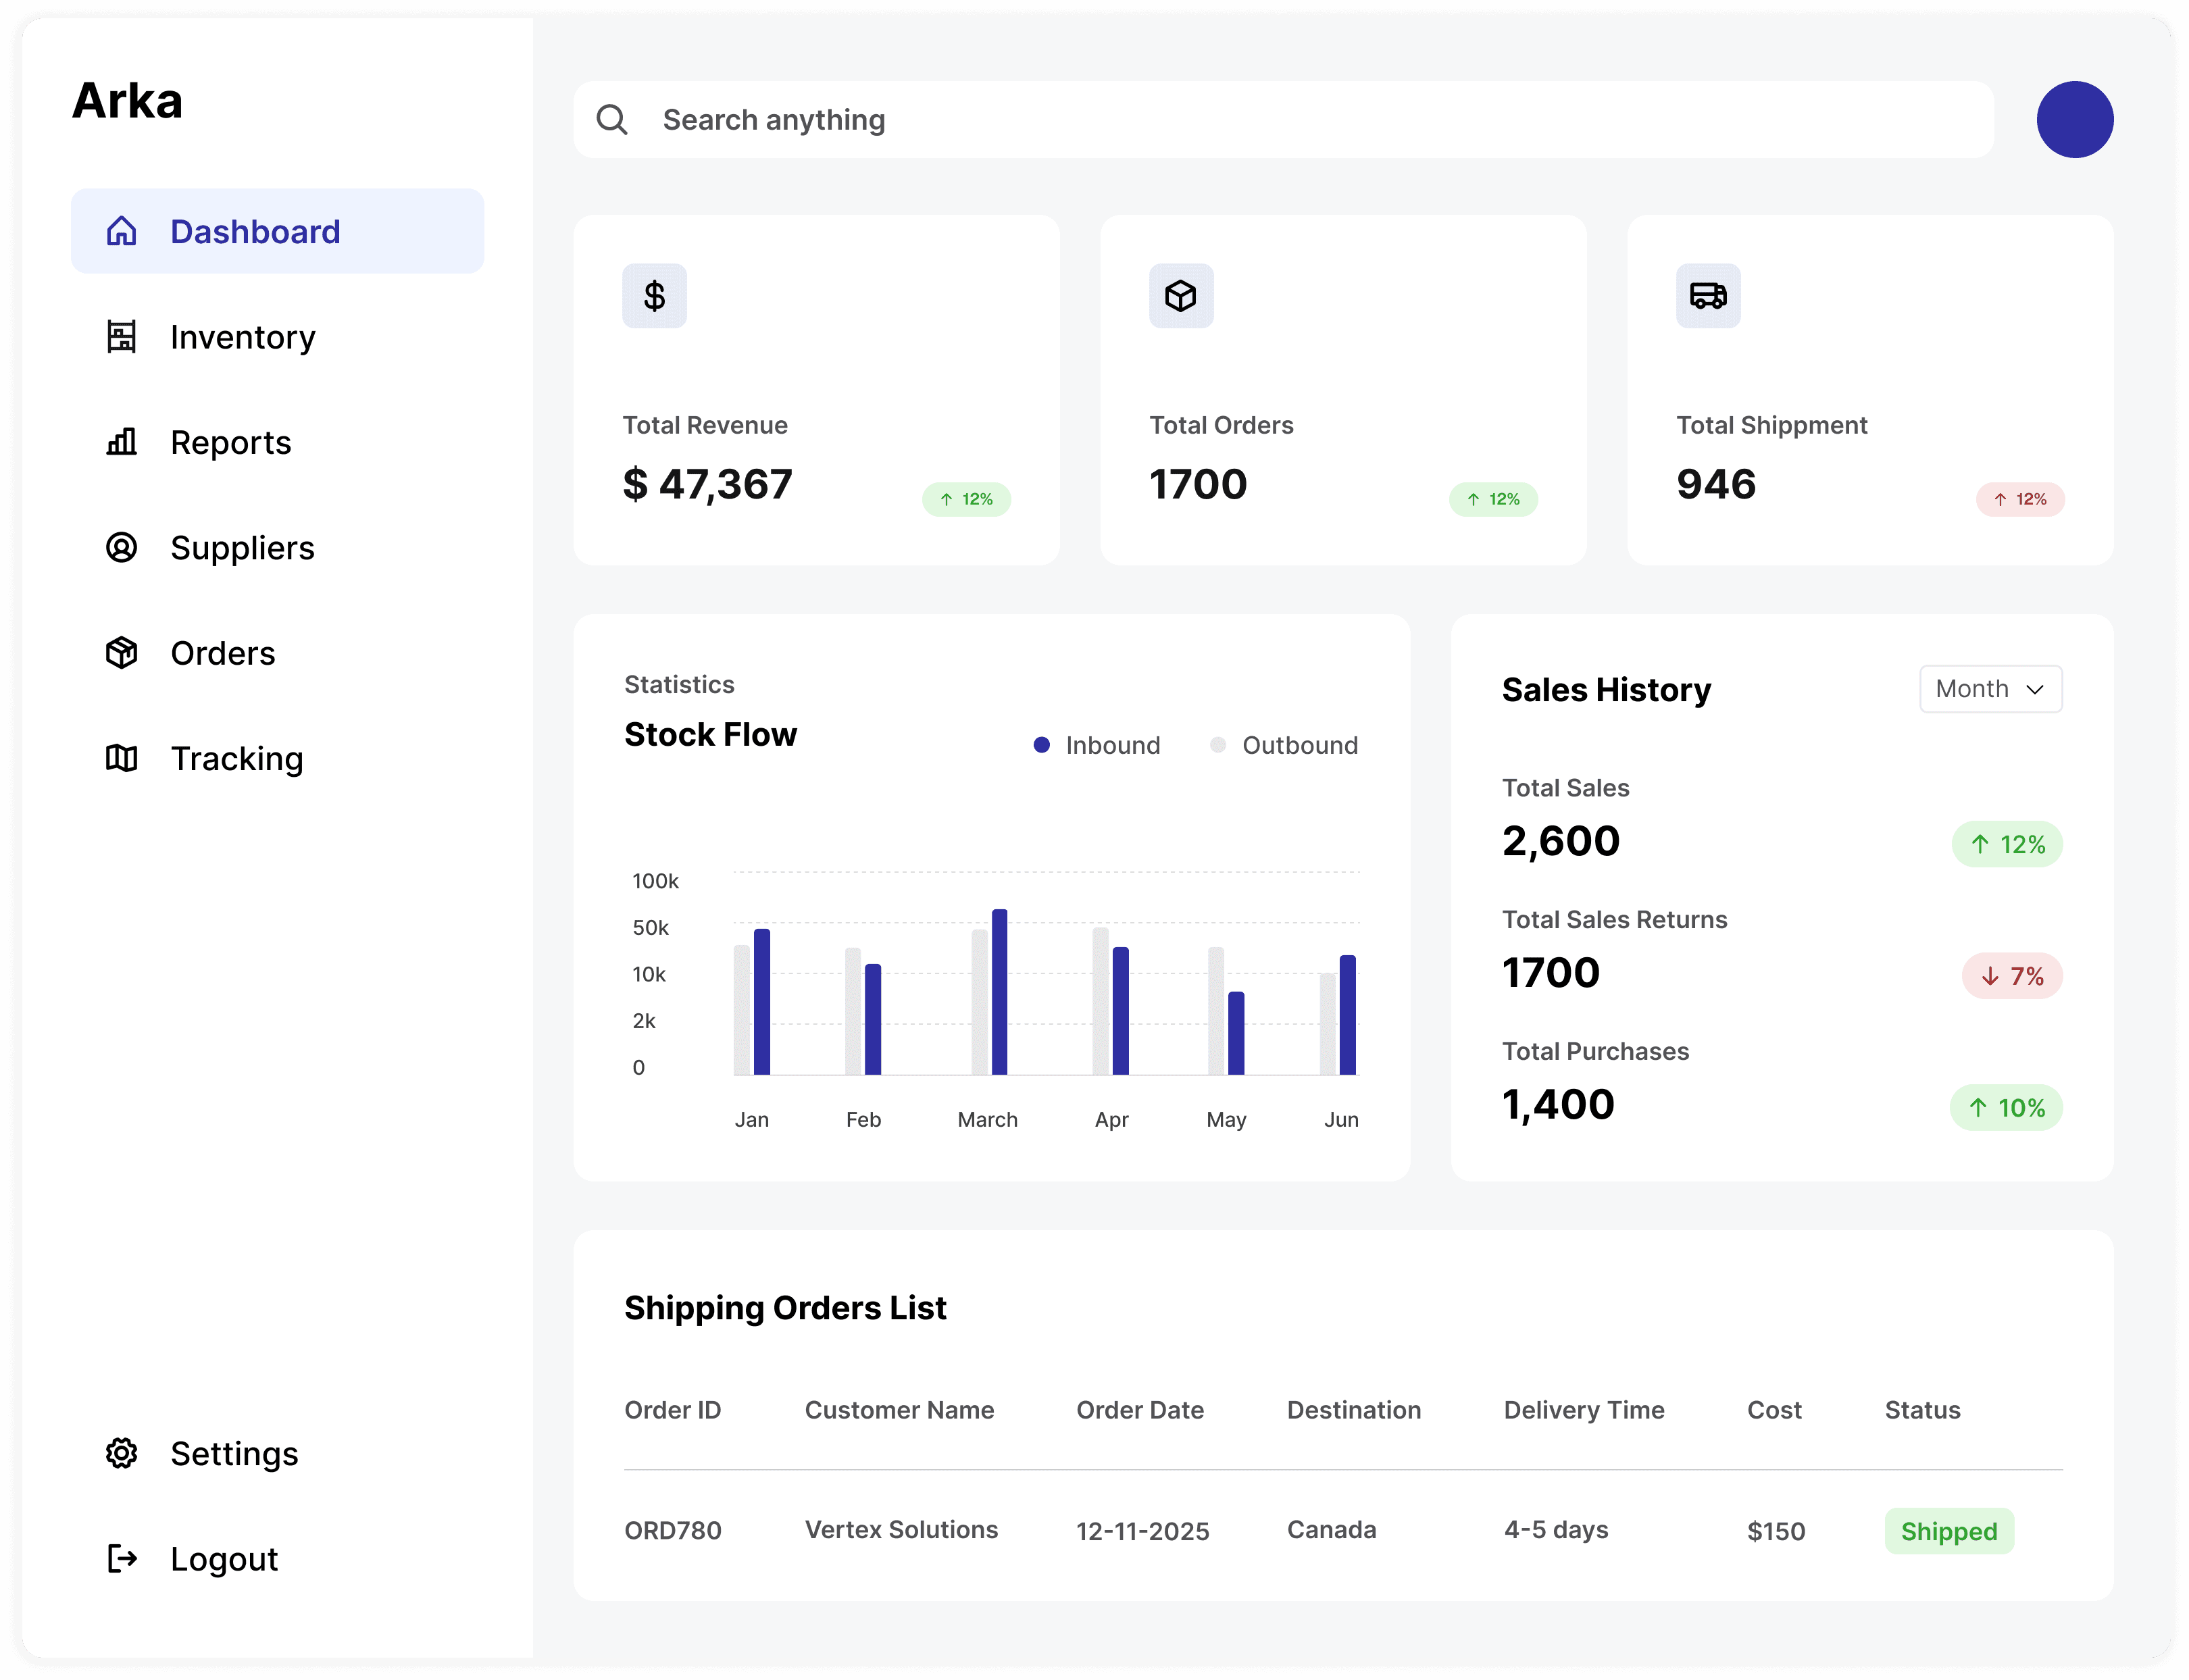Click the Orders package icon
The height and width of the screenshot is (1680, 2189).
click(122, 653)
